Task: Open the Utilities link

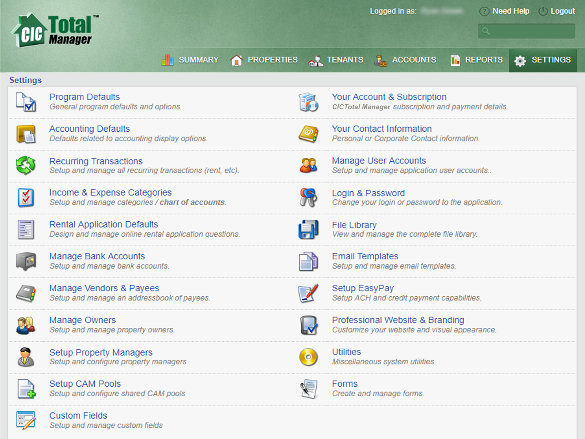Action: click(x=346, y=352)
